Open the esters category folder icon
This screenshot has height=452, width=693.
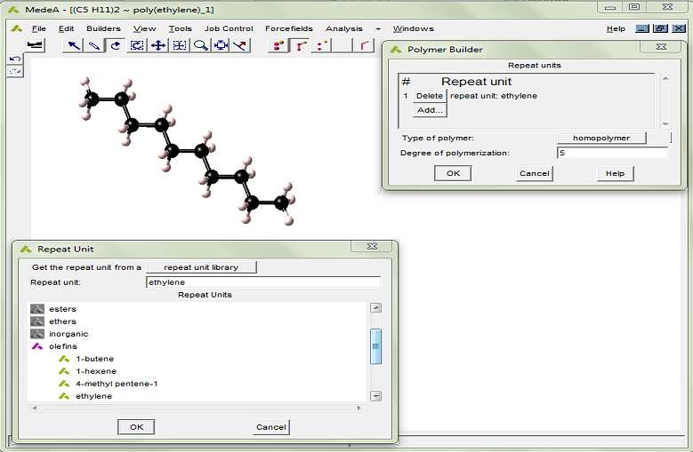tap(37, 309)
